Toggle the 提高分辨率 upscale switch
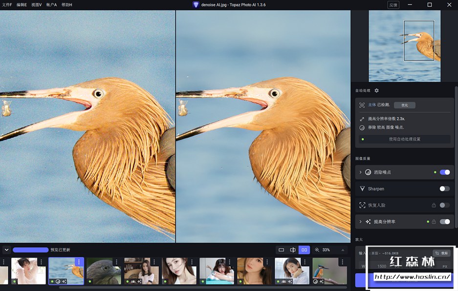 tap(445, 222)
